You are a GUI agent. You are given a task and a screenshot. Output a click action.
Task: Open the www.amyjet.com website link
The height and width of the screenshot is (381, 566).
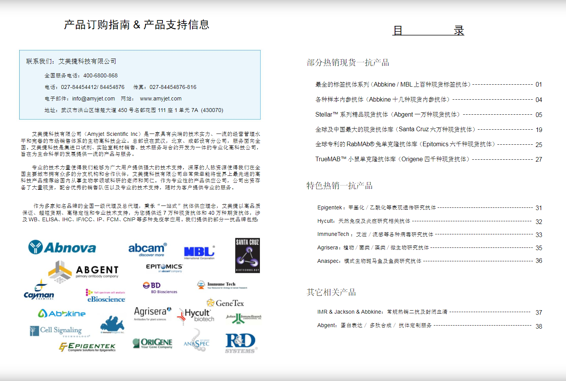(160, 98)
